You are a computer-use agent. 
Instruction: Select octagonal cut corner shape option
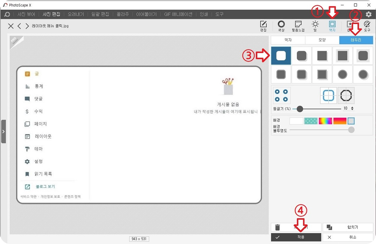346,95
